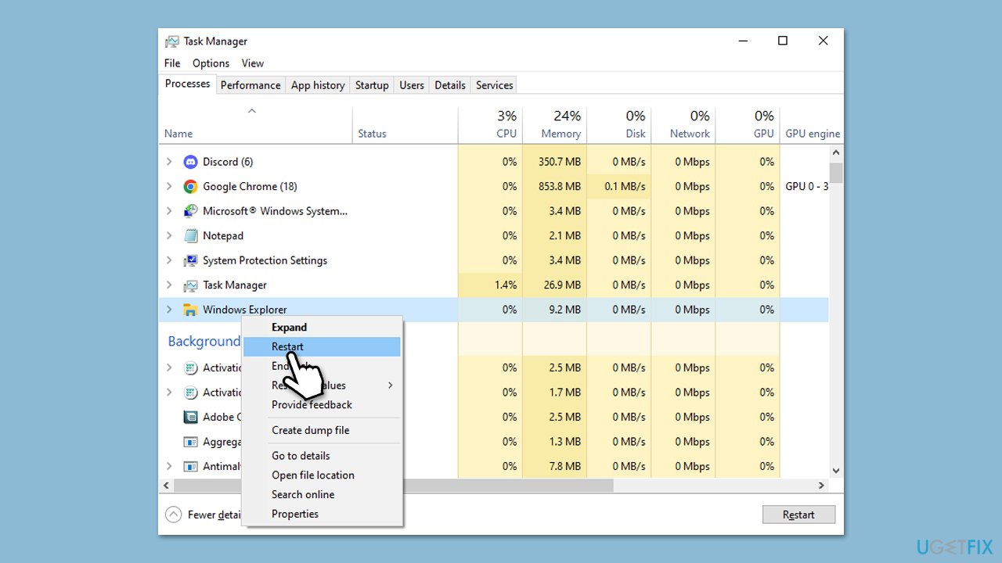Viewport: 1002px width, 563px height.
Task: Click the horizontal scrollbar thumb
Action: point(394,486)
